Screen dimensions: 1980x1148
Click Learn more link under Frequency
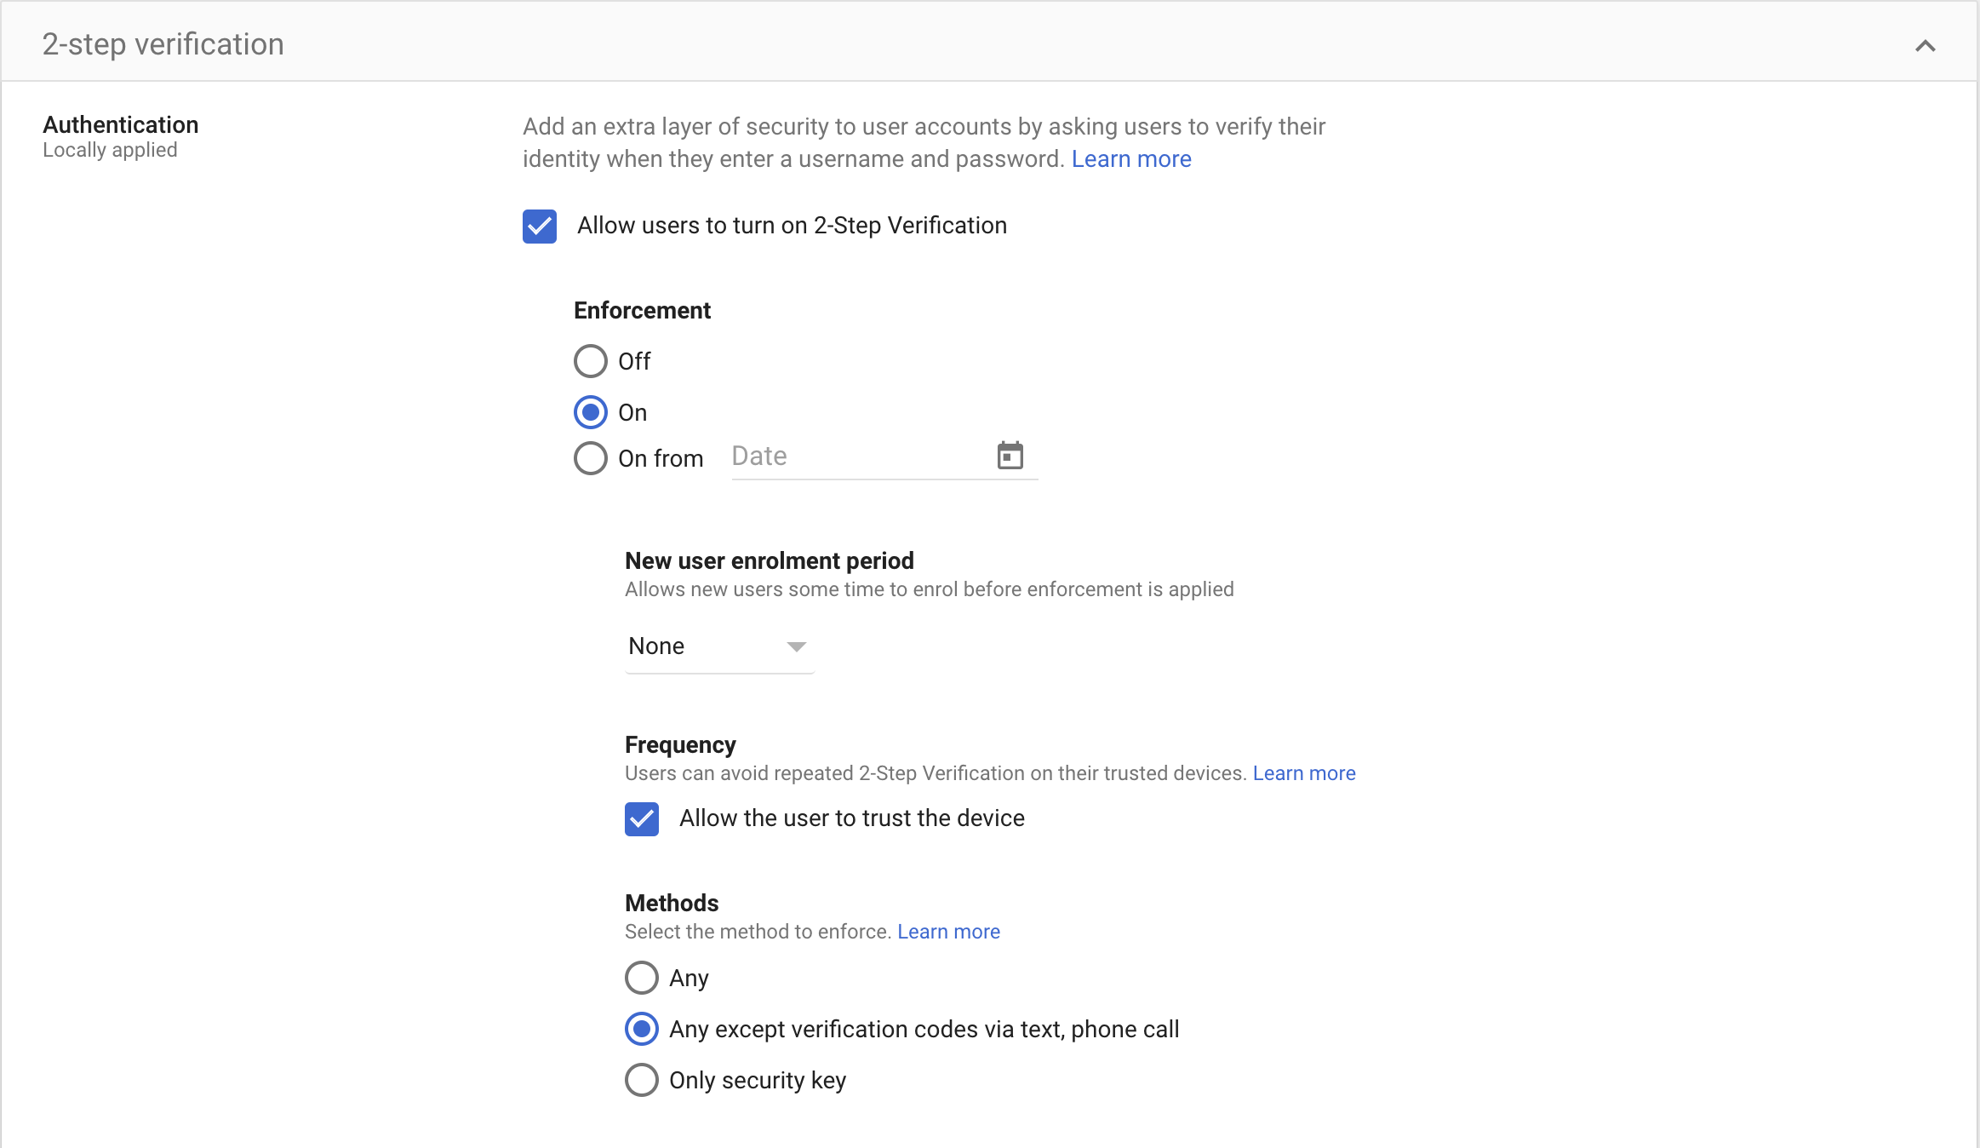point(1303,773)
